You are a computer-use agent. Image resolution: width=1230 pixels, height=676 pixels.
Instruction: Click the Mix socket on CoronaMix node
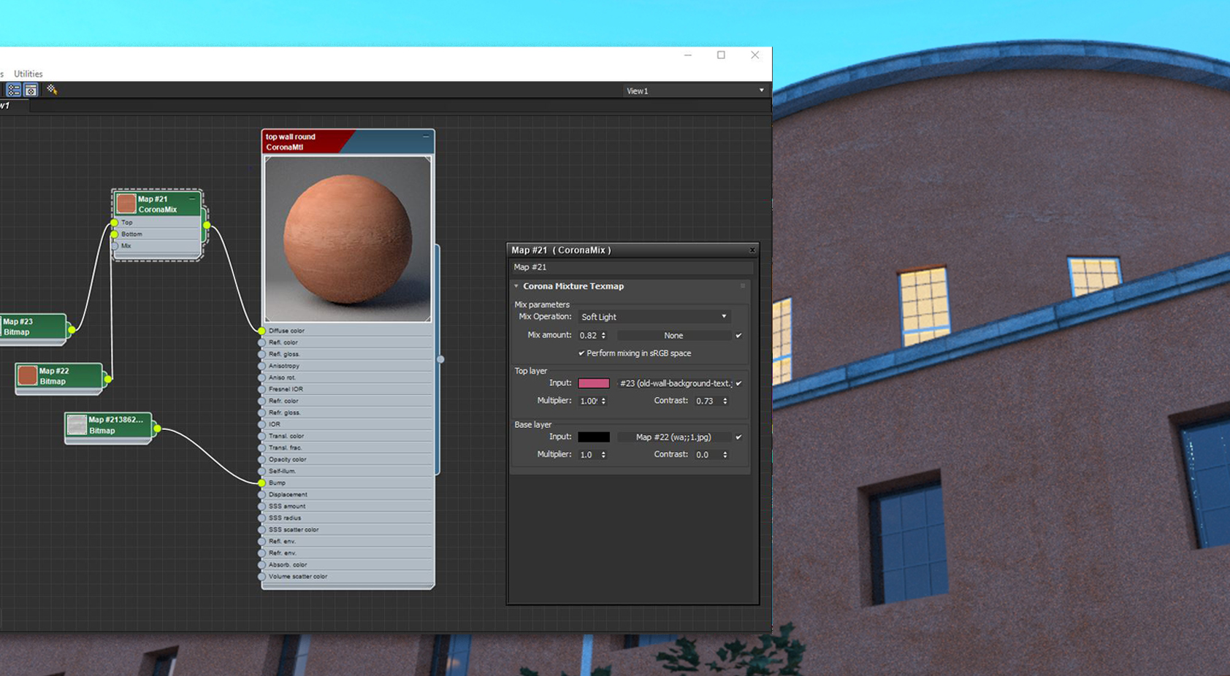(x=114, y=246)
